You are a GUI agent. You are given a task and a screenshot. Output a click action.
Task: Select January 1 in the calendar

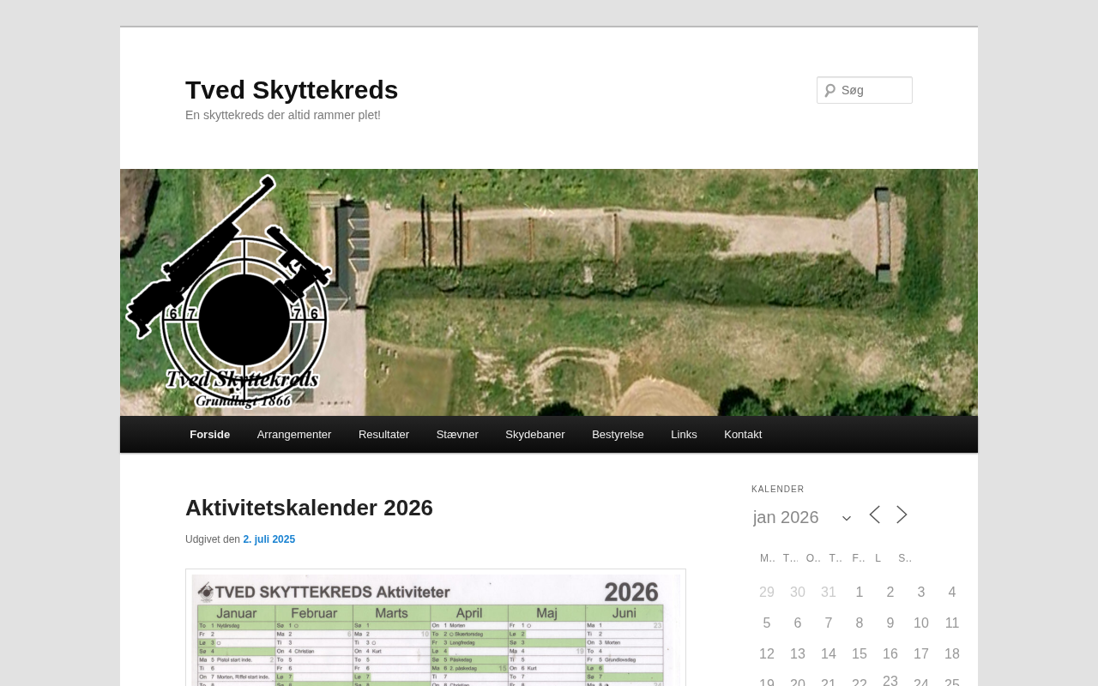tap(860, 593)
